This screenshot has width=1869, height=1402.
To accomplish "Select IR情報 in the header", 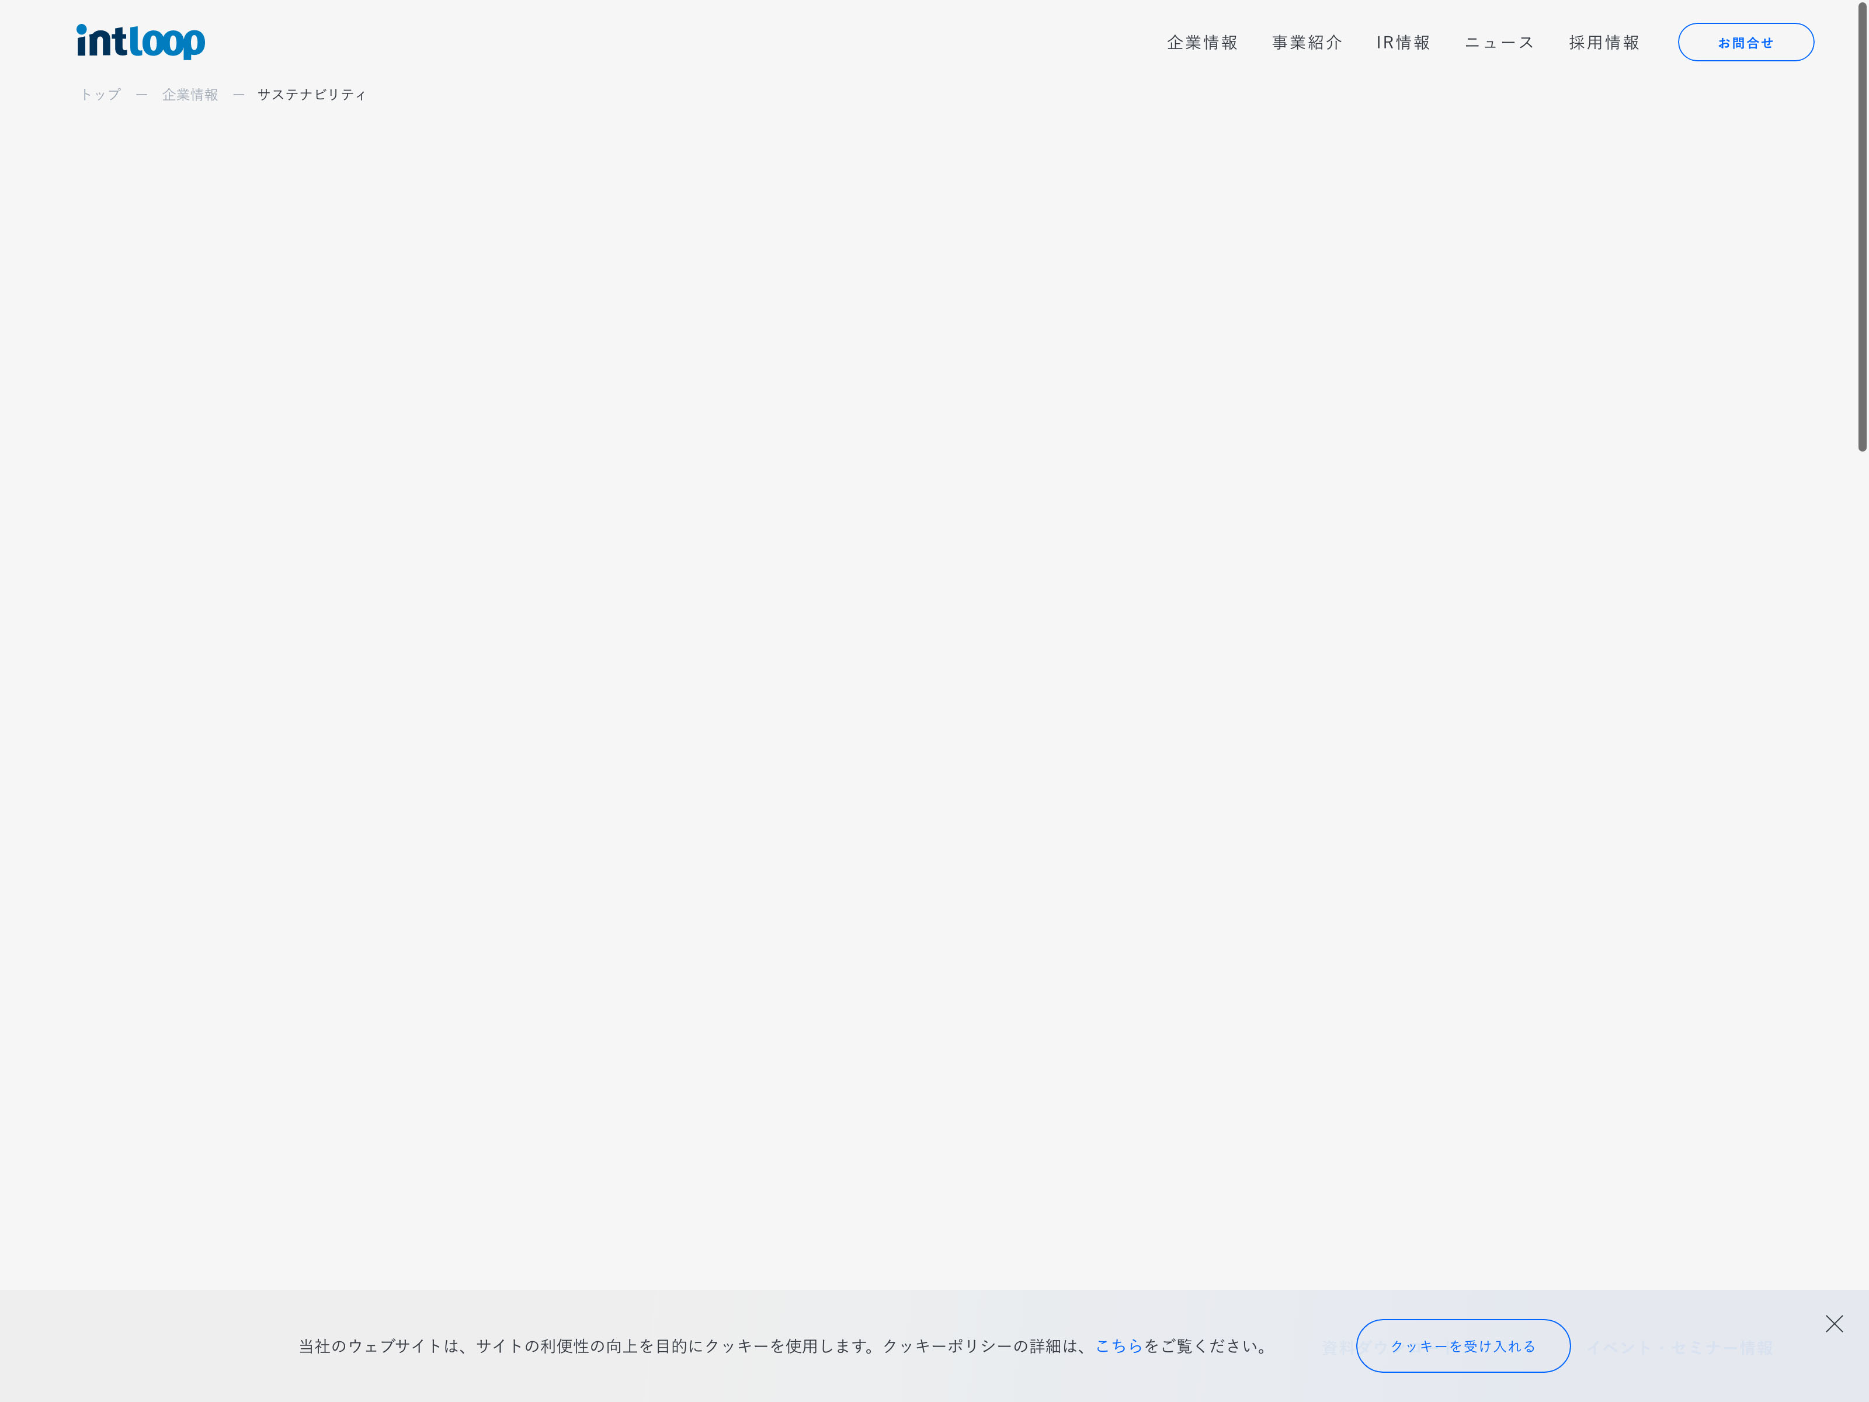I will pos(1402,42).
